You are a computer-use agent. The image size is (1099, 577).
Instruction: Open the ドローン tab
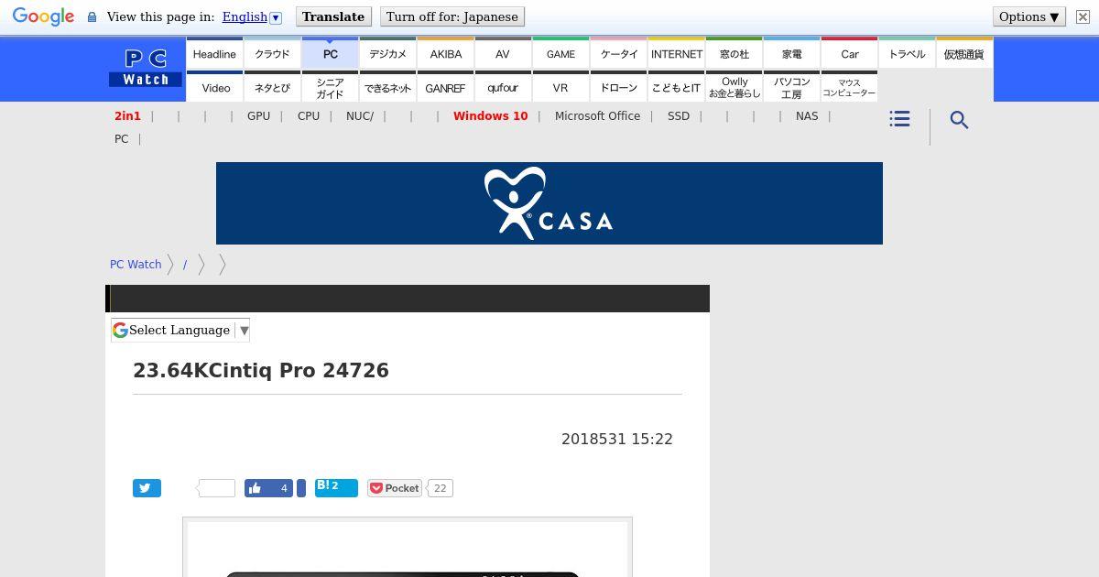618,87
